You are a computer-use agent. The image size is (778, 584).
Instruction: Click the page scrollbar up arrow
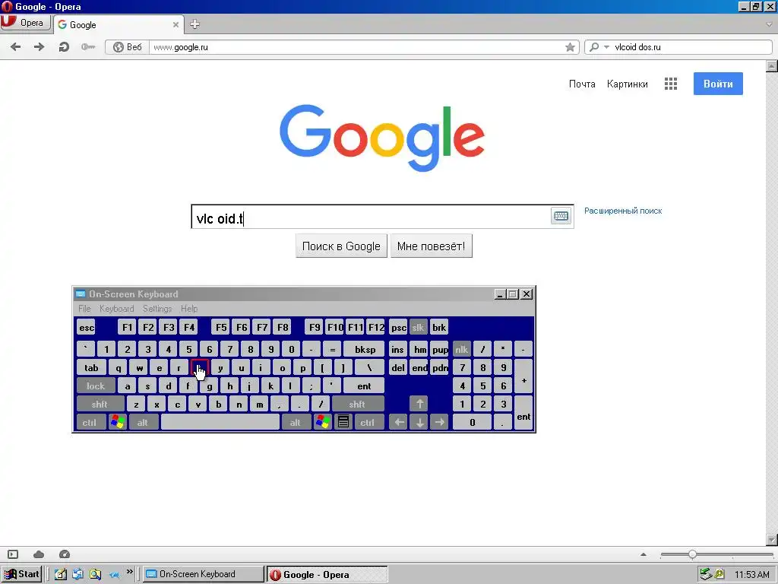click(x=772, y=66)
